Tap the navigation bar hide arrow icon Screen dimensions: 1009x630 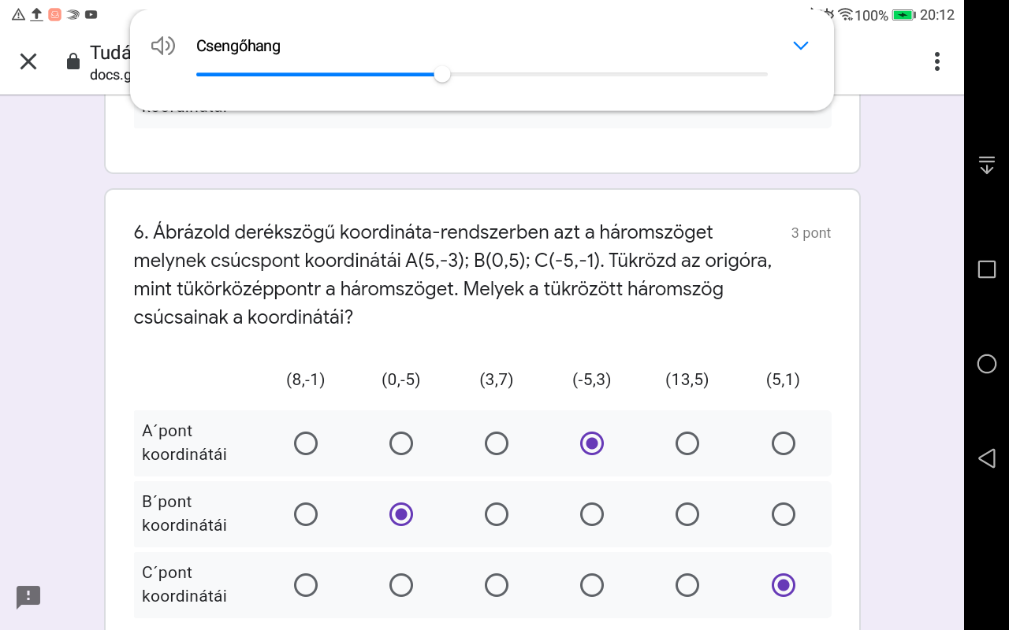(986, 165)
